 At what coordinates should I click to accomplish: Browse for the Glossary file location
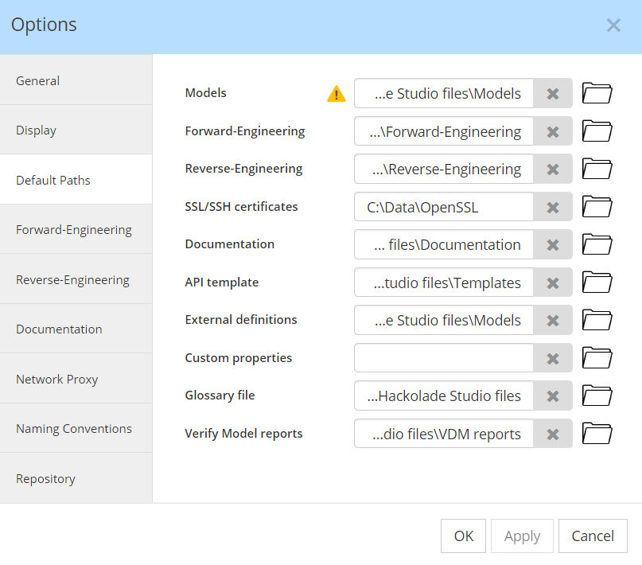click(597, 395)
